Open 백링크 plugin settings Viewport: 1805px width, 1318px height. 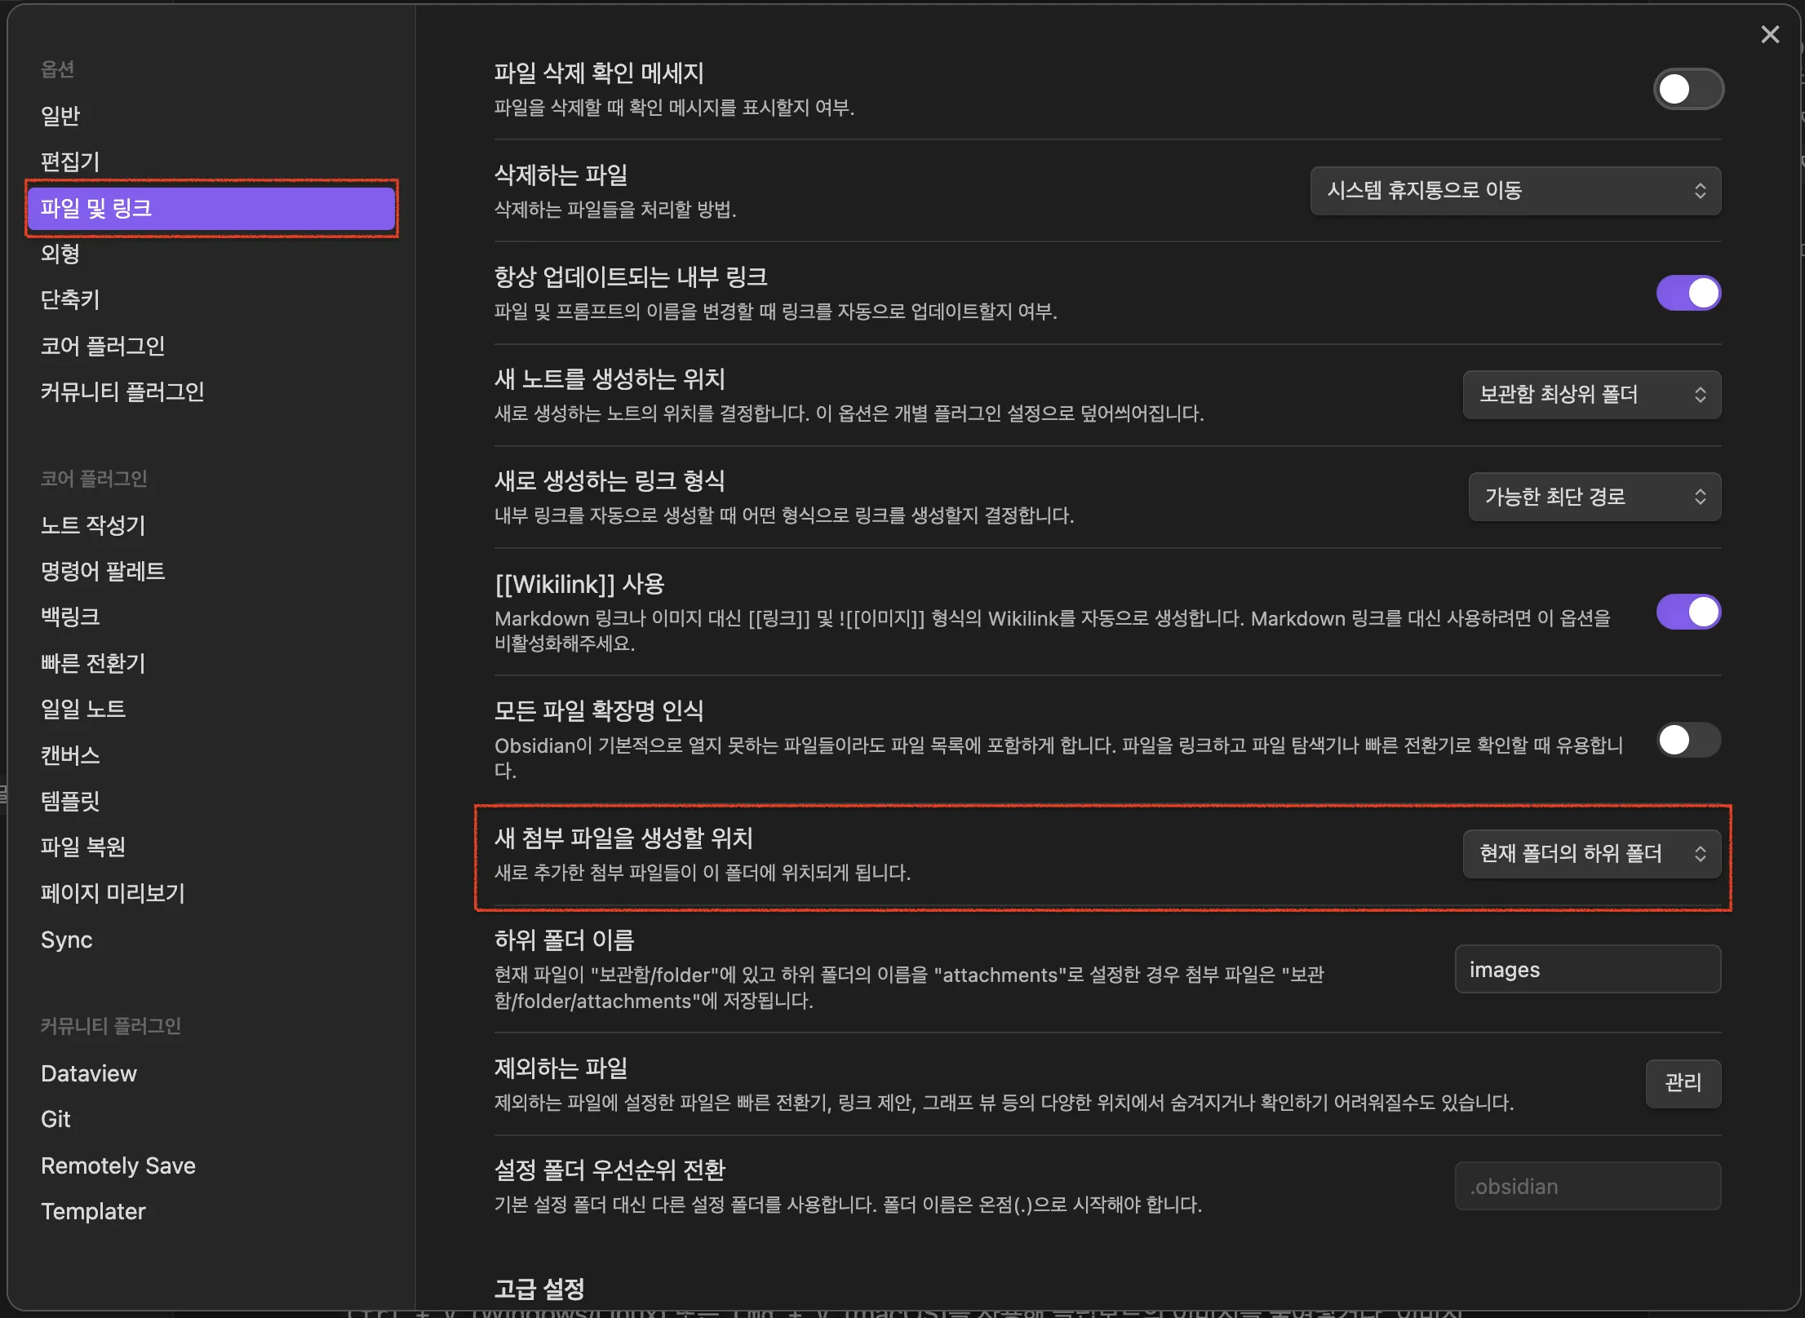pyautogui.click(x=212, y=617)
